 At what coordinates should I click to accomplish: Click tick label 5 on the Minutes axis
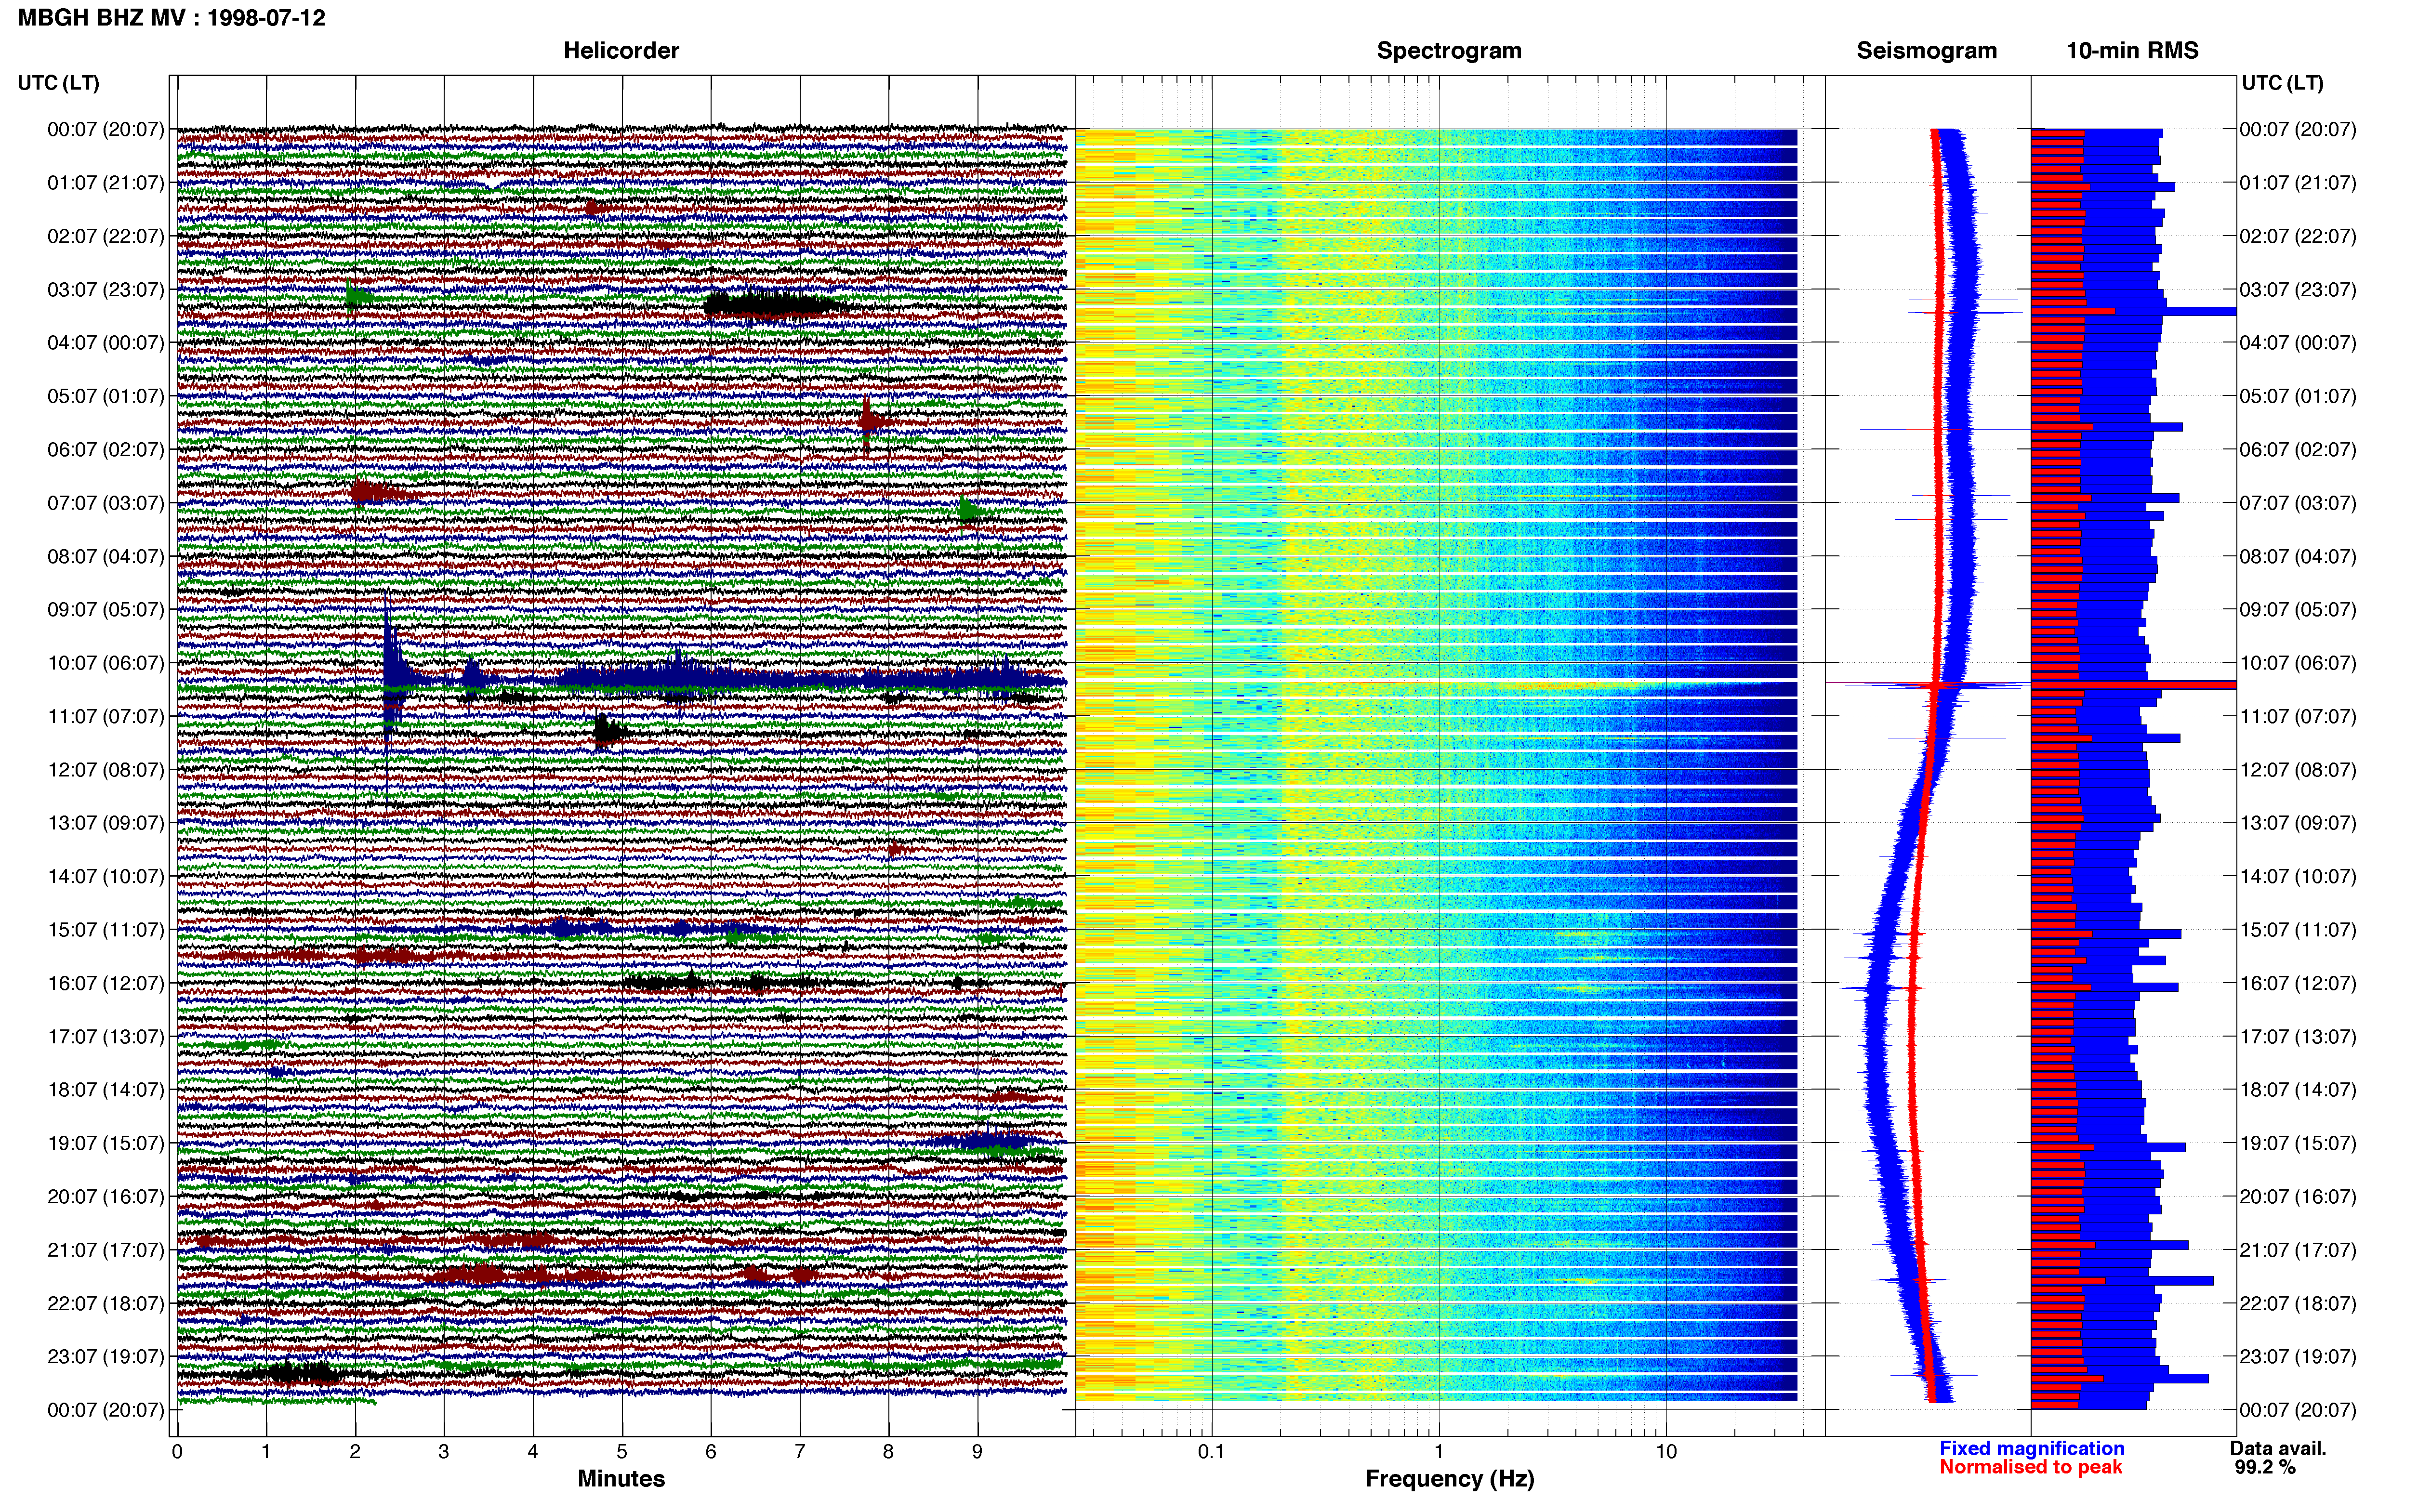pos(622,1452)
